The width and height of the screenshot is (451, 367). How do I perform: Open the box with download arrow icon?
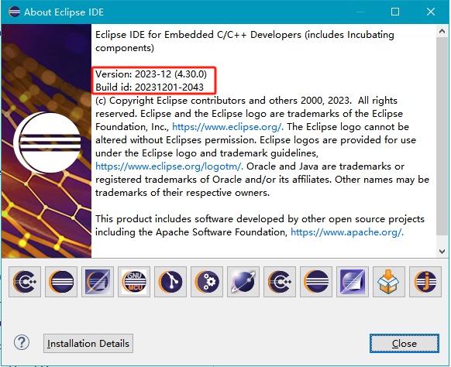[x=388, y=282]
